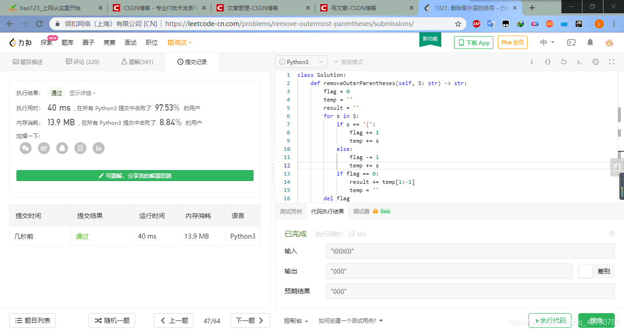Click the infinity extension icon
624x331 pixels.
(x=550, y=24)
